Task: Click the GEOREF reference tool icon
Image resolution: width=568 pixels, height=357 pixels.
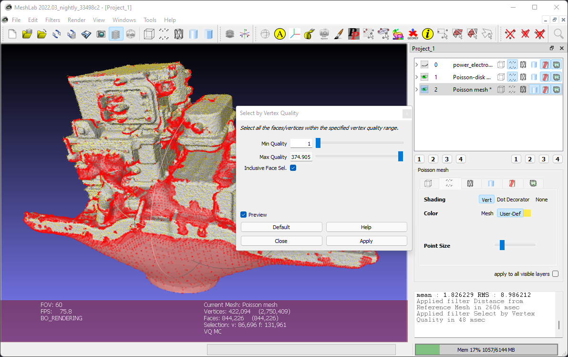Action: pyautogui.click(x=413, y=34)
